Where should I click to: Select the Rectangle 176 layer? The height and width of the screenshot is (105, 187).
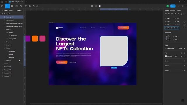pos(12,17)
